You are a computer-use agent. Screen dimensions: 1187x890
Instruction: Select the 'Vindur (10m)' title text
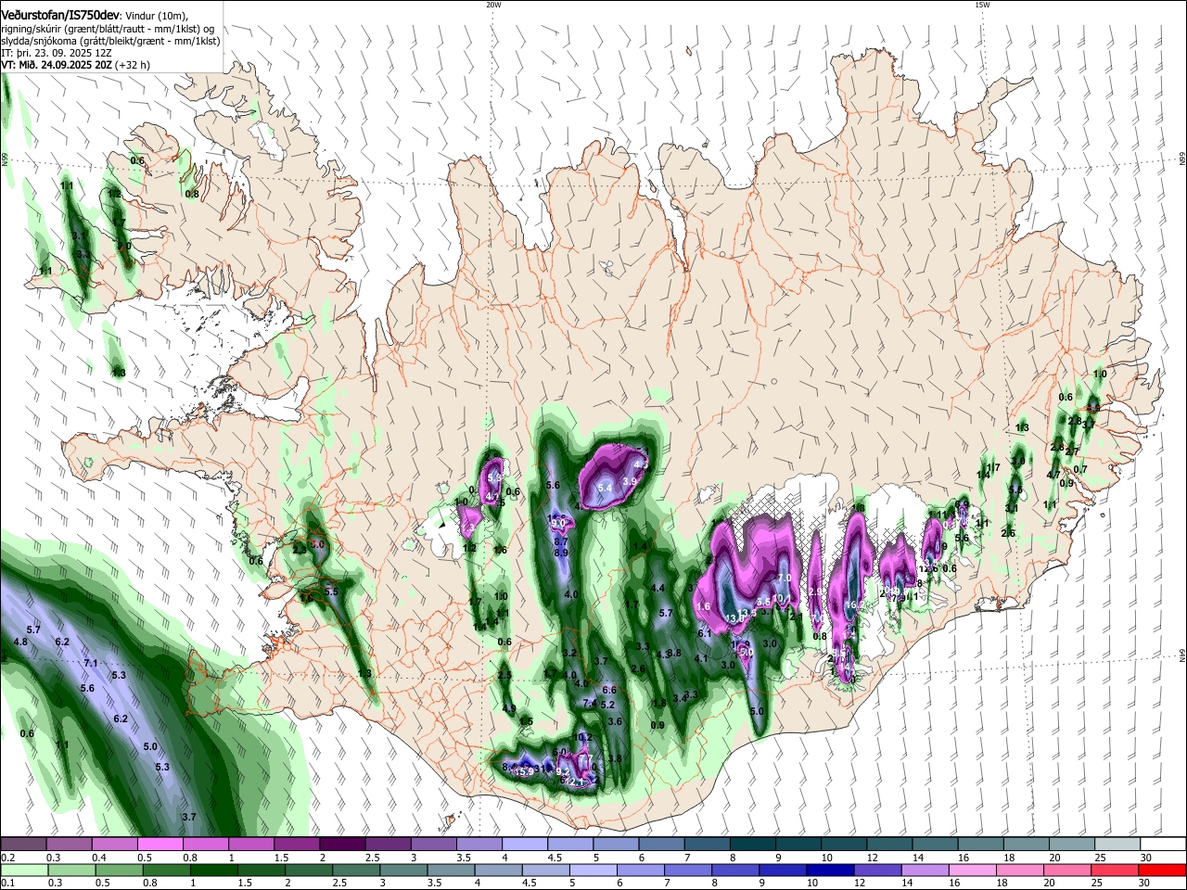157,16
